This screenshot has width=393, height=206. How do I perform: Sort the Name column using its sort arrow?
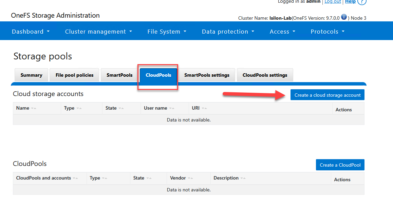(33, 108)
